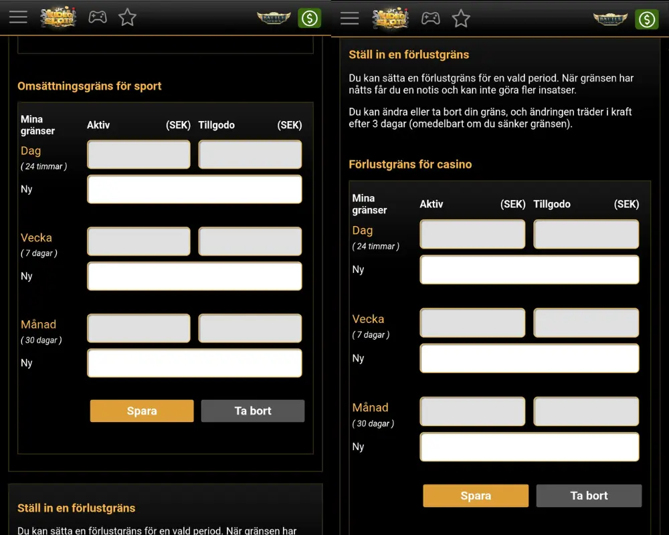Click gamepad games icon in right screen
Image resolution: width=669 pixels, height=535 pixels.
point(430,18)
